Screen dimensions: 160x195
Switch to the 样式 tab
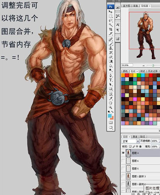coord(143,71)
